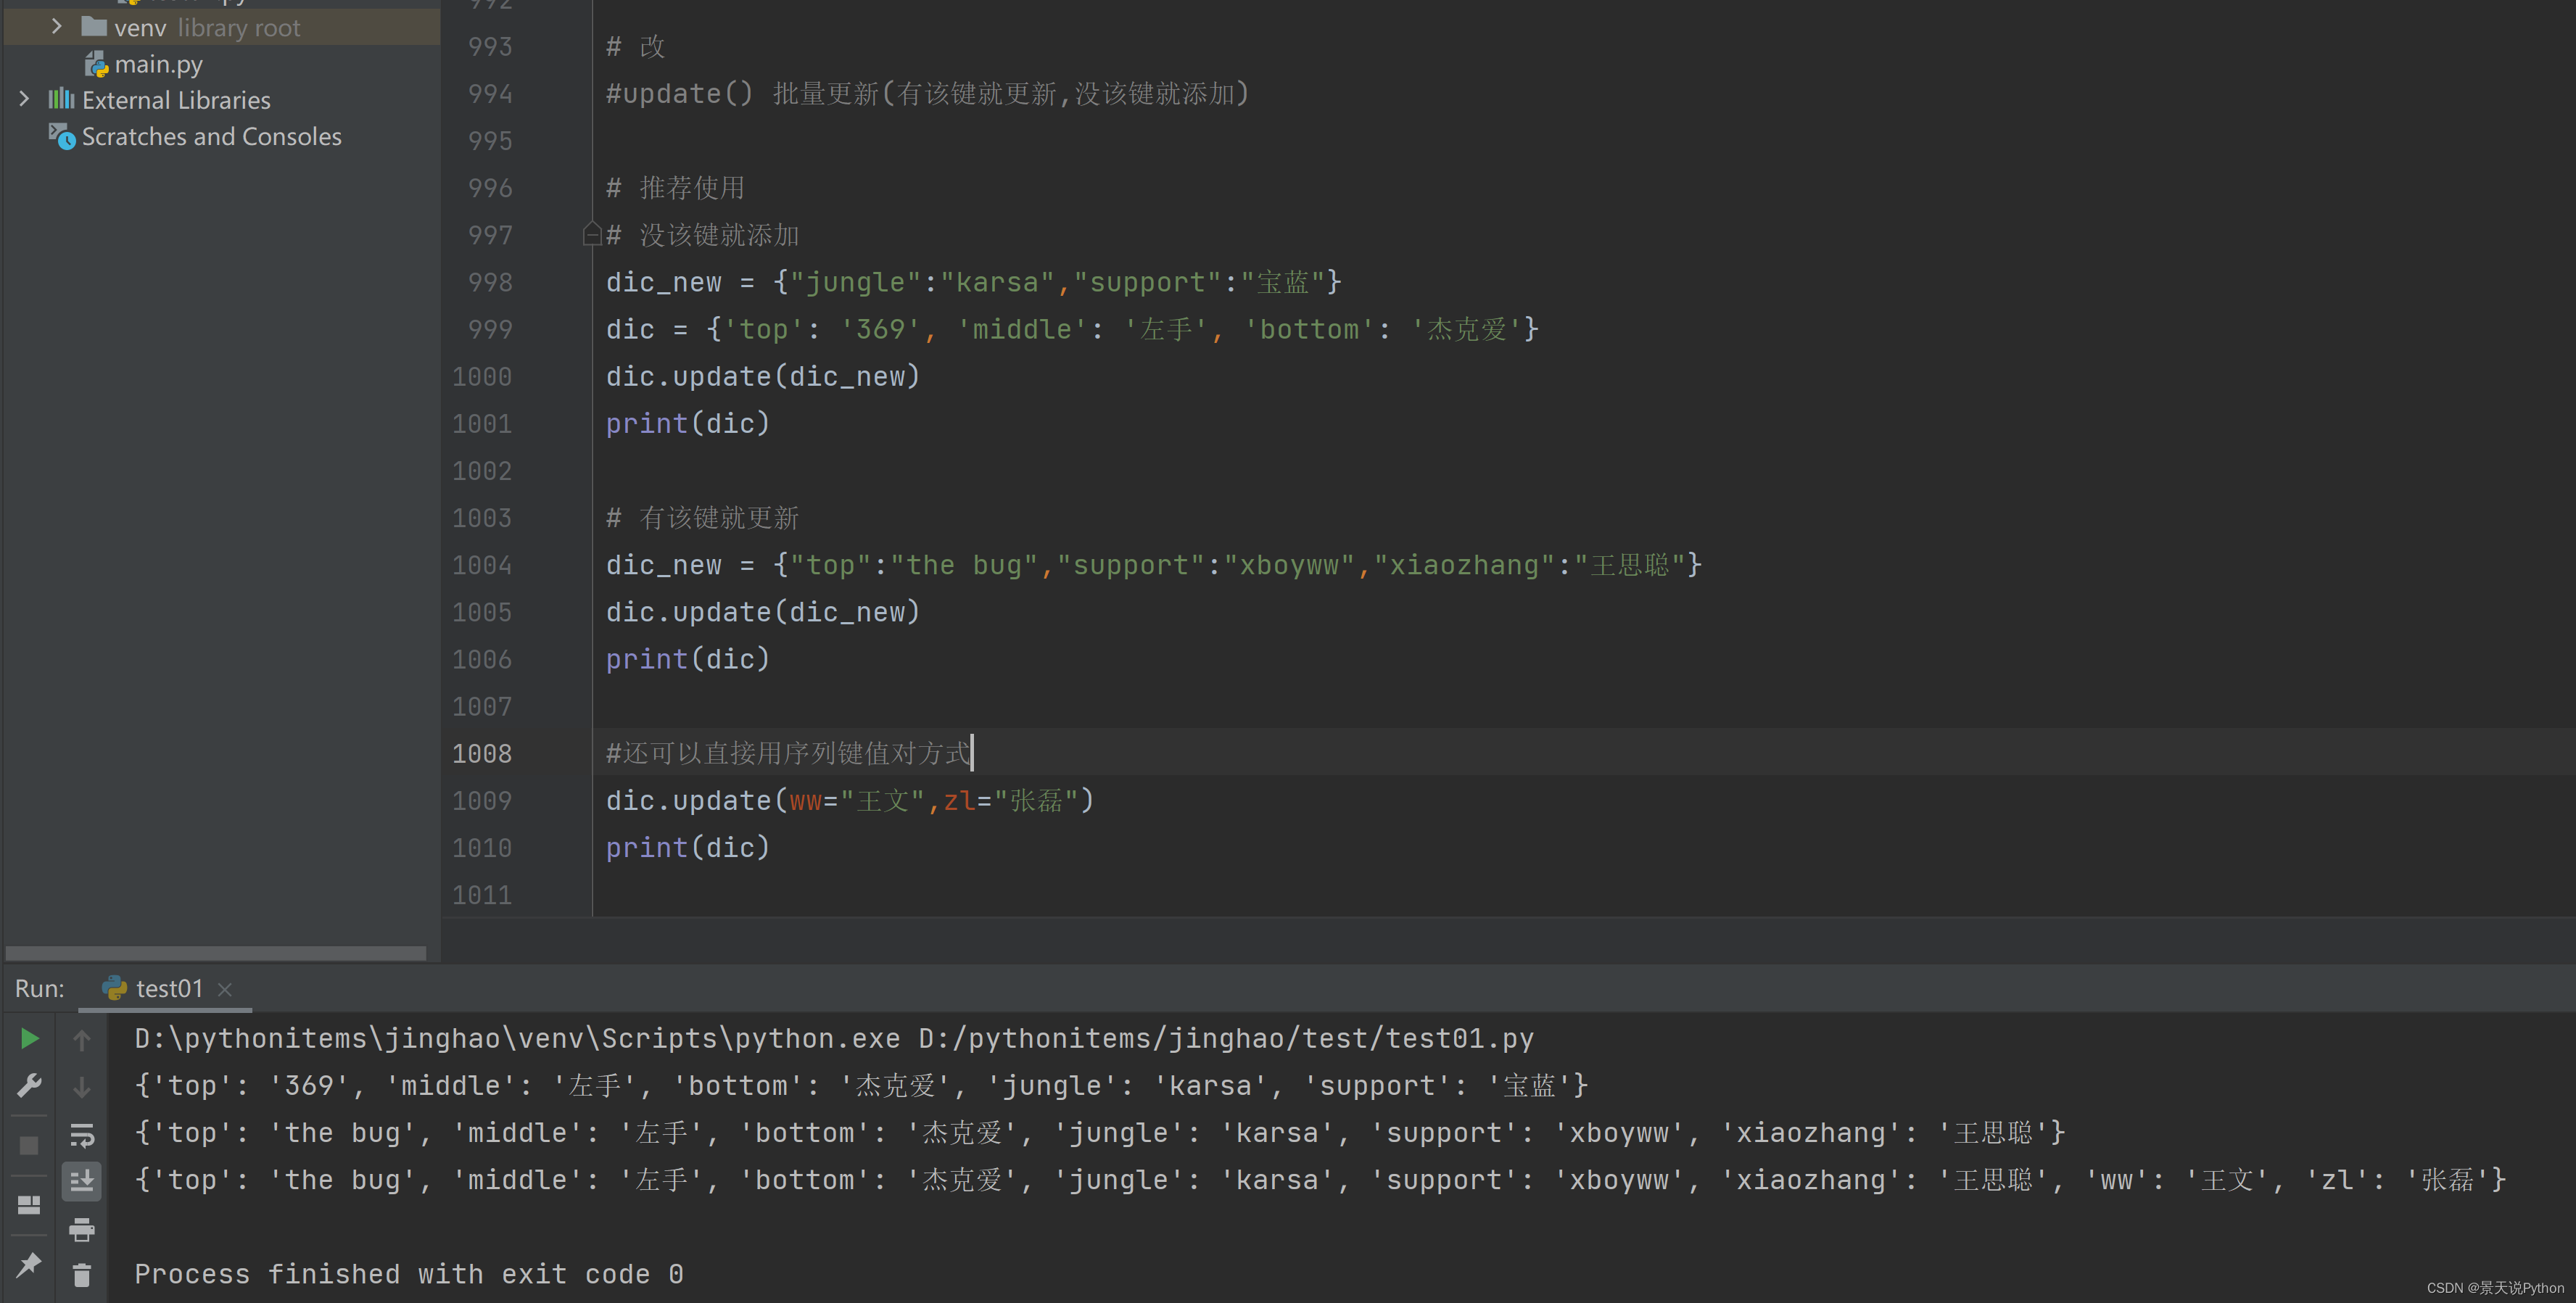This screenshot has height=1303, width=2576.
Task: Click print(dic) on line 1010
Action: pyautogui.click(x=688, y=848)
